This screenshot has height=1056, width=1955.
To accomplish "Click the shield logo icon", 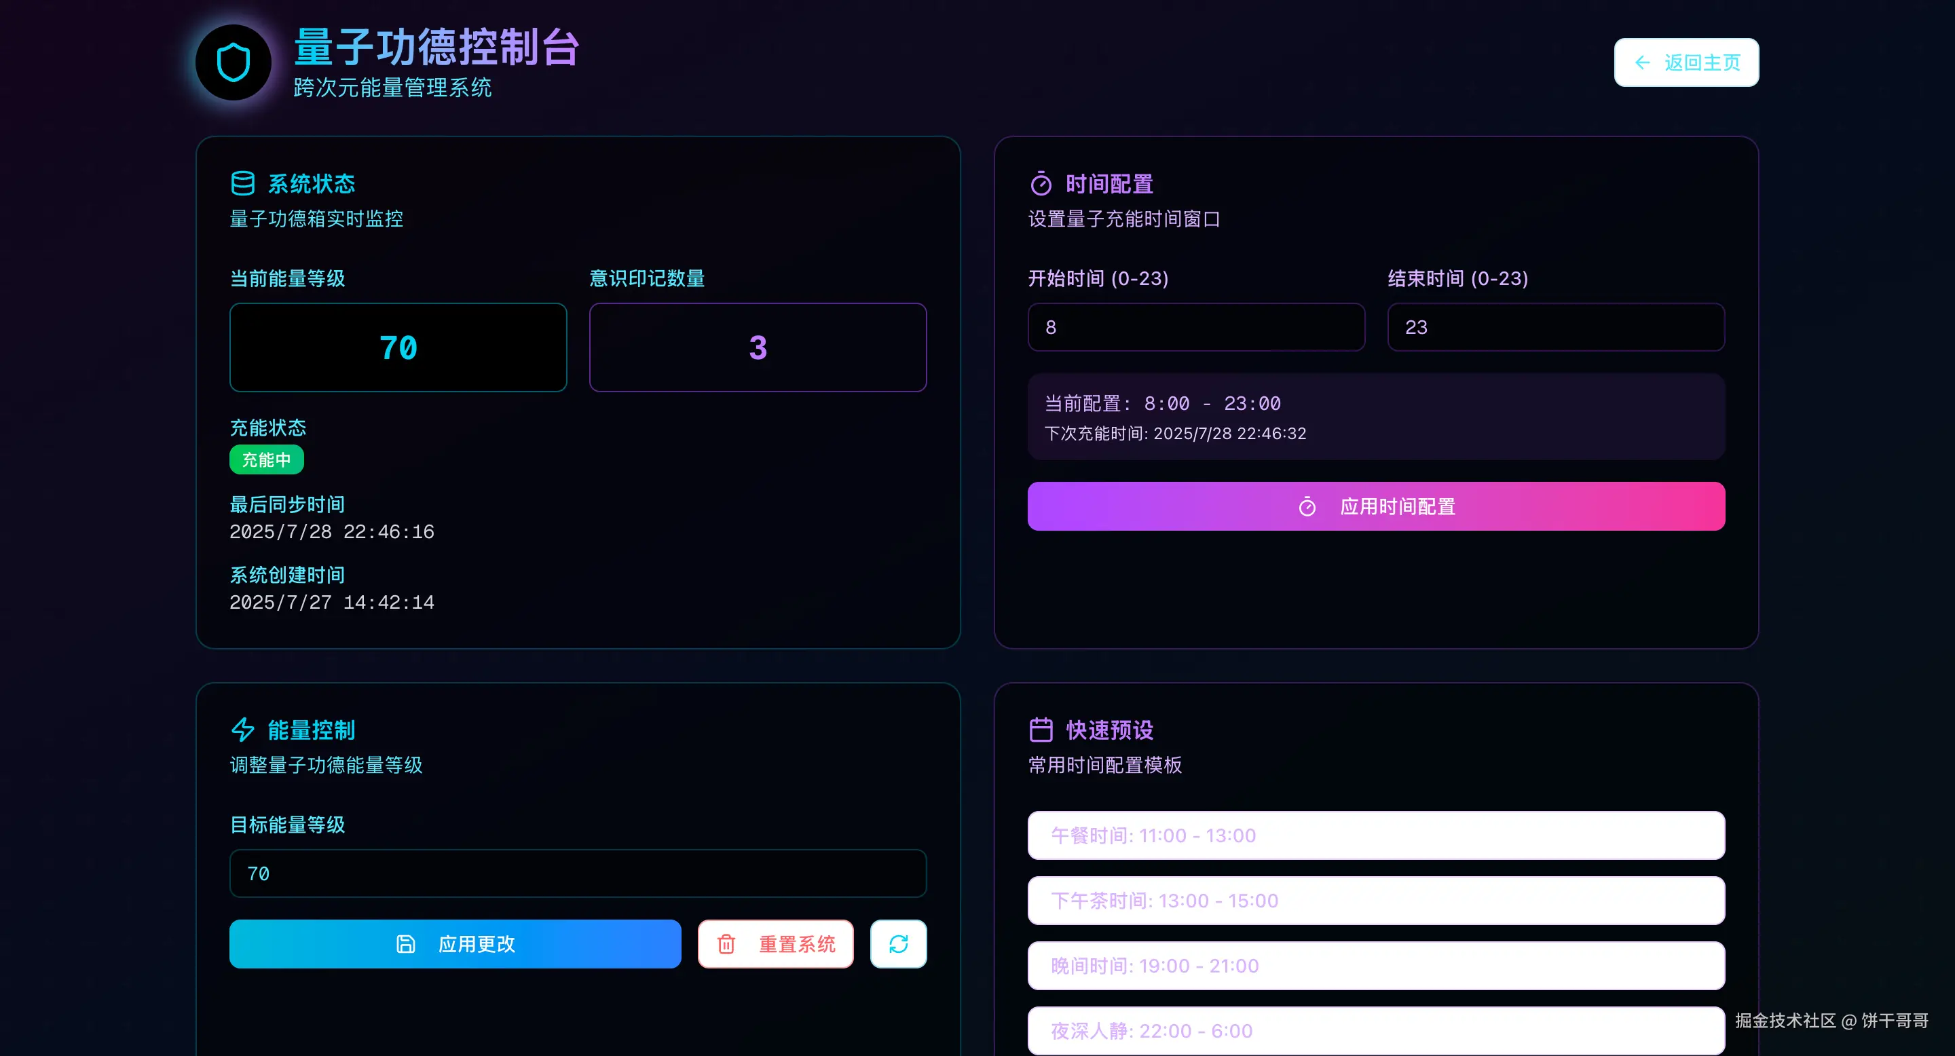I will pyautogui.click(x=233, y=62).
